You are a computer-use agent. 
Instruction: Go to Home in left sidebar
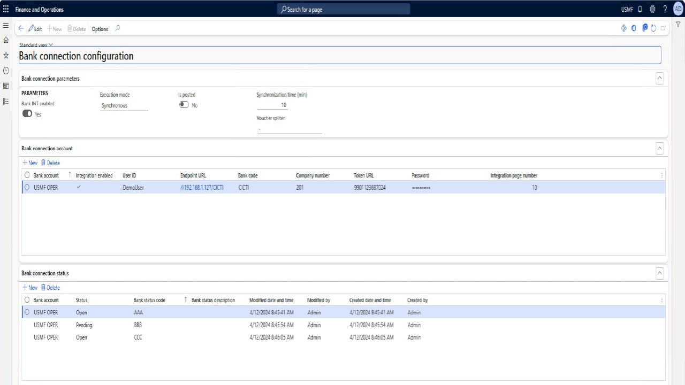pyautogui.click(x=6, y=40)
